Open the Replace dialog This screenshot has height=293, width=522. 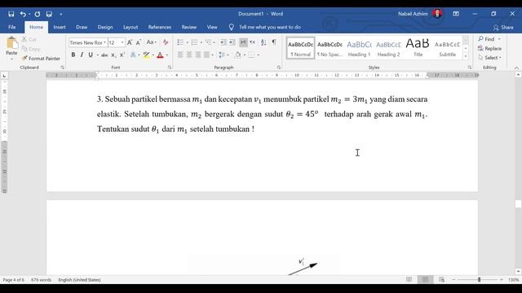click(489, 49)
